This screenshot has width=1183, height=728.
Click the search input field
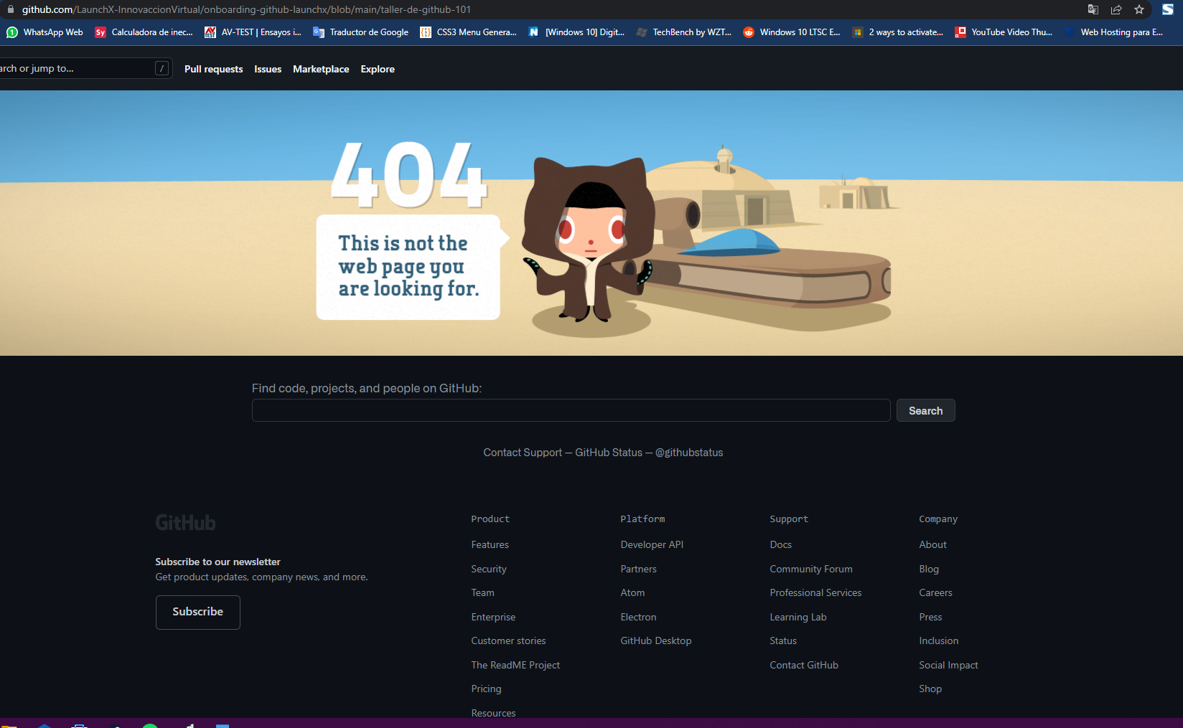click(x=571, y=410)
